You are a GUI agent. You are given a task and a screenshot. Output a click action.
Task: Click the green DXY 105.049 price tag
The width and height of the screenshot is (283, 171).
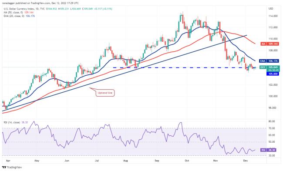(x=270, y=68)
